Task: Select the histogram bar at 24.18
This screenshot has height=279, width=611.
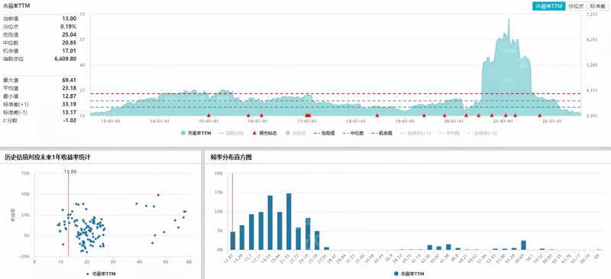Action: click(308, 234)
